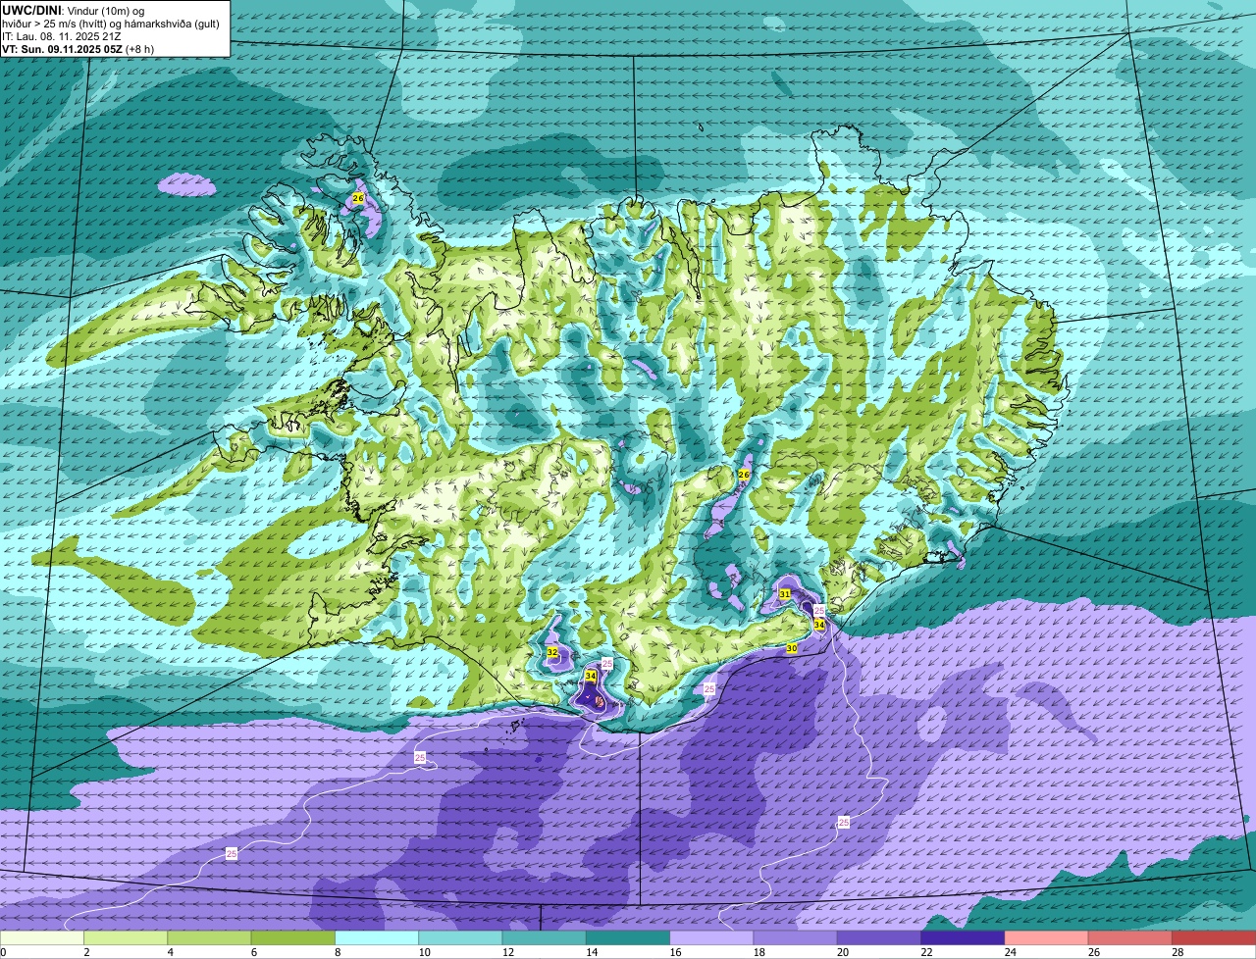Pick the 22–24 m/s dark indigo swatch

[x=963, y=938]
